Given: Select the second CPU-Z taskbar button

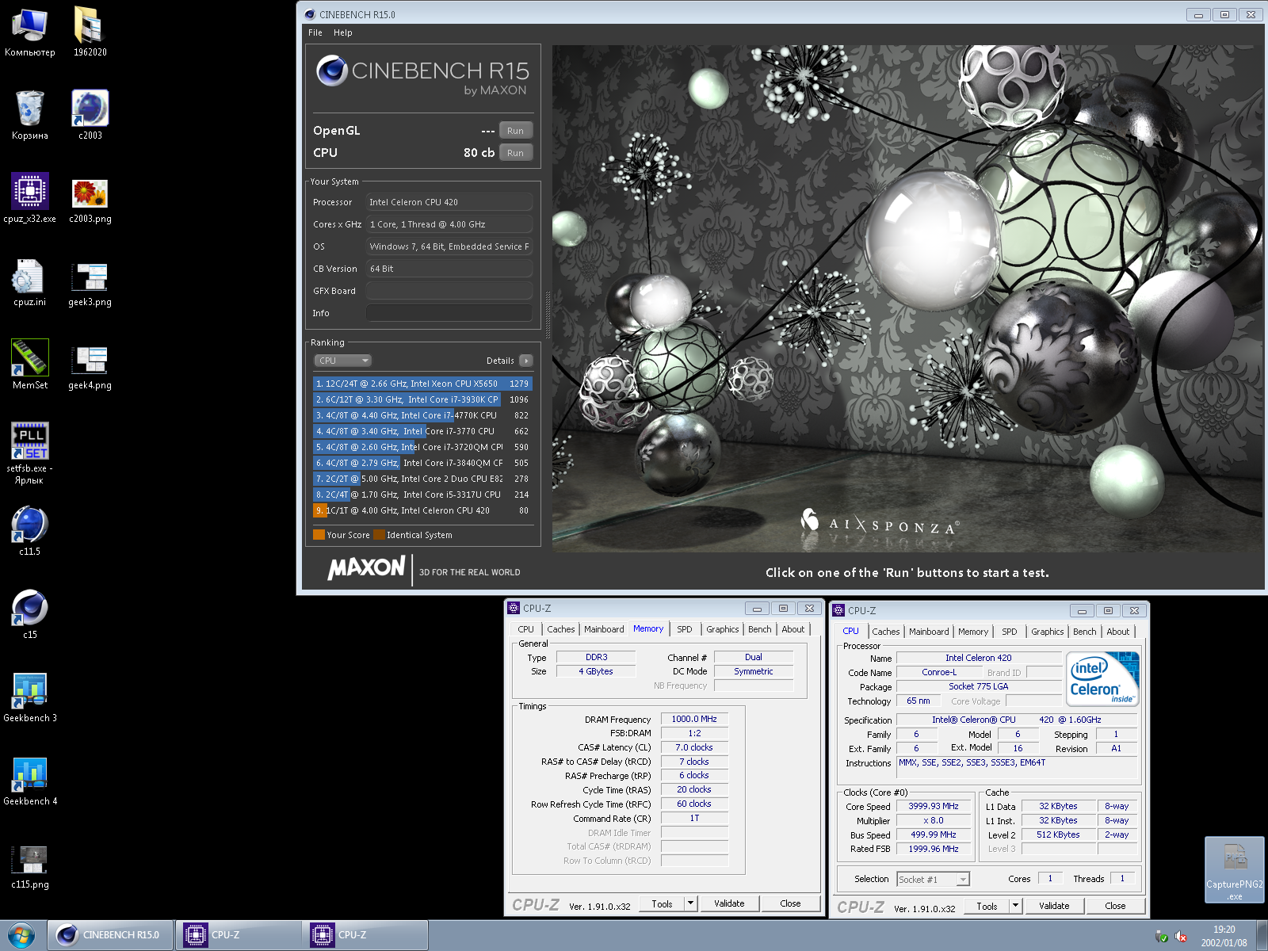Looking at the screenshot, I should pos(365,935).
